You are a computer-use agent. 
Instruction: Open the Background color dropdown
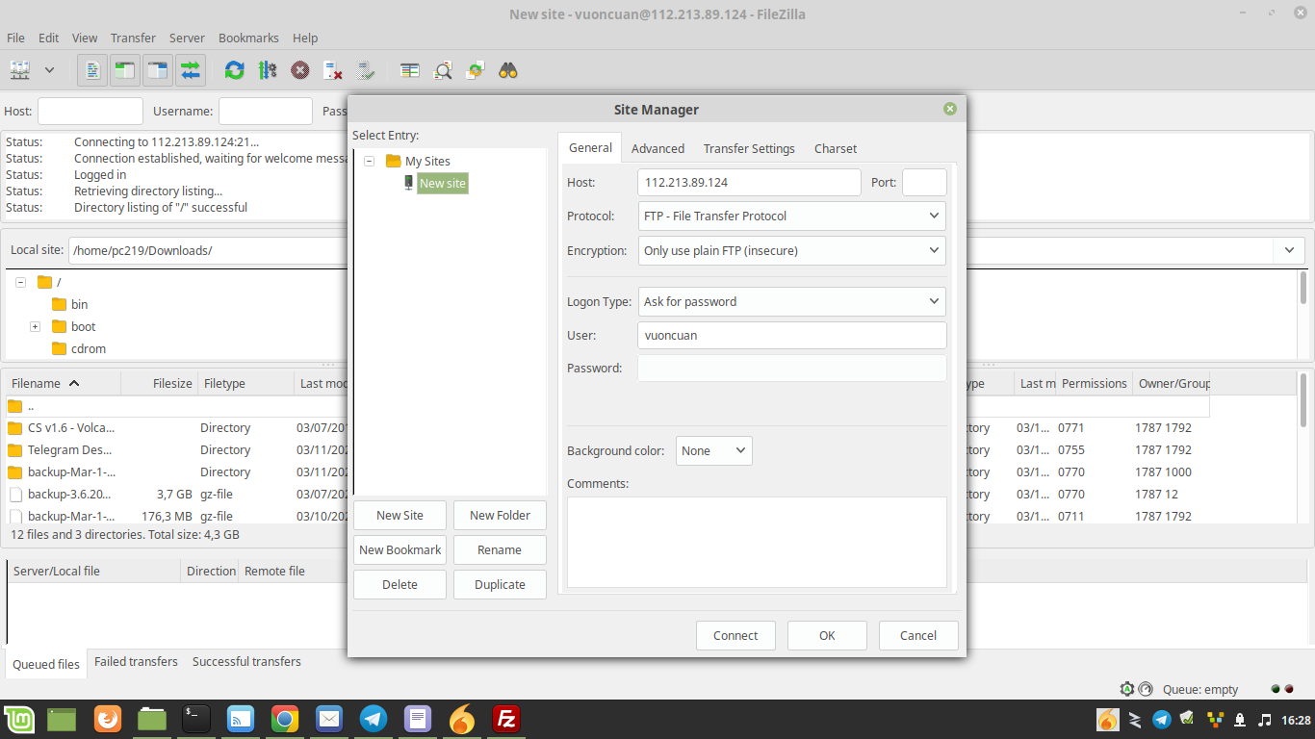point(713,450)
